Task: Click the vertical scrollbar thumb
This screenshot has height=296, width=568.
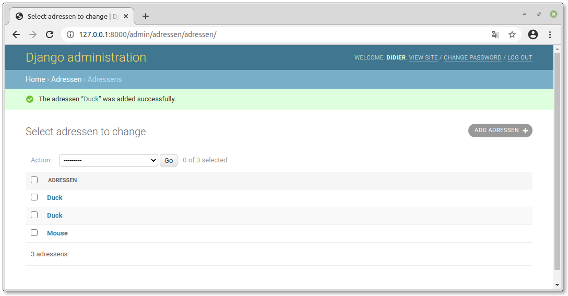Action: pyautogui.click(x=557, y=161)
